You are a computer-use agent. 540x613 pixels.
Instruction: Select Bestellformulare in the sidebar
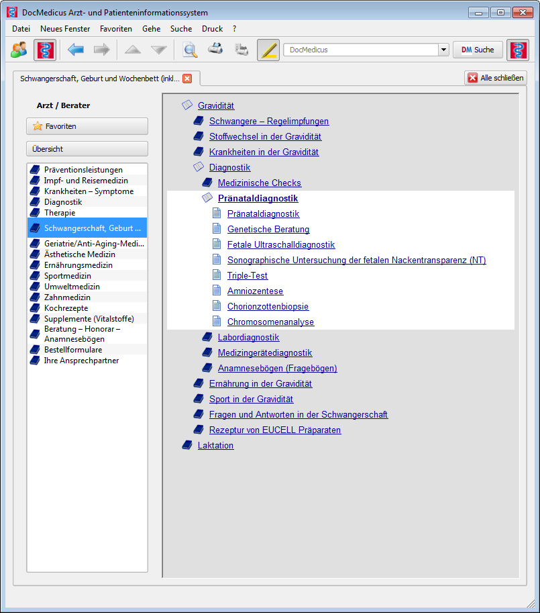pyautogui.click(x=87, y=350)
